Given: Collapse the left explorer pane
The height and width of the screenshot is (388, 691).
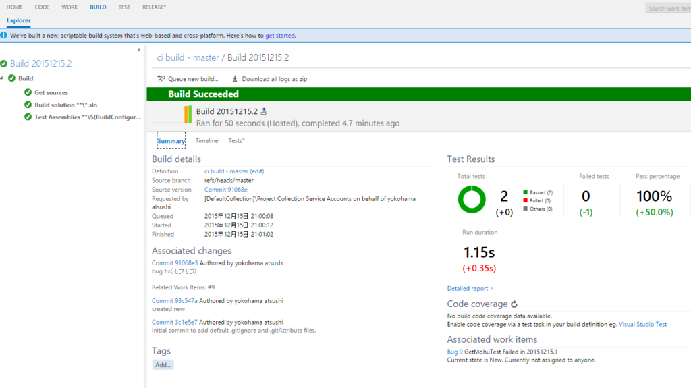Looking at the screenshot, I should click(139, 50).
